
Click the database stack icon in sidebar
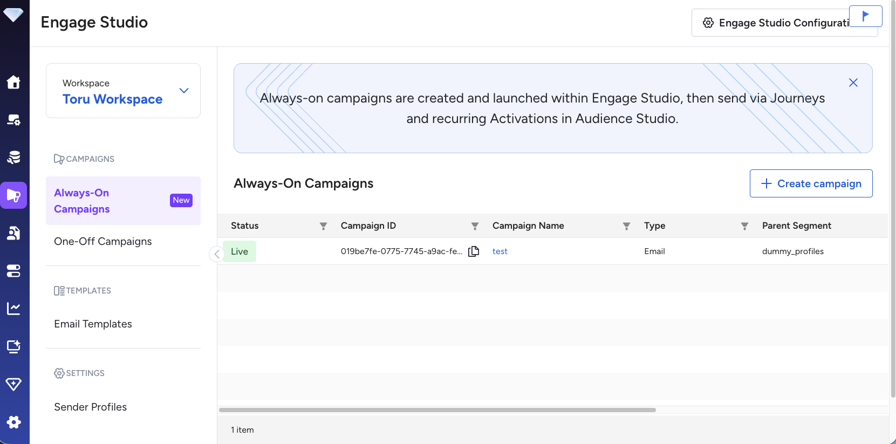(13, 158)
